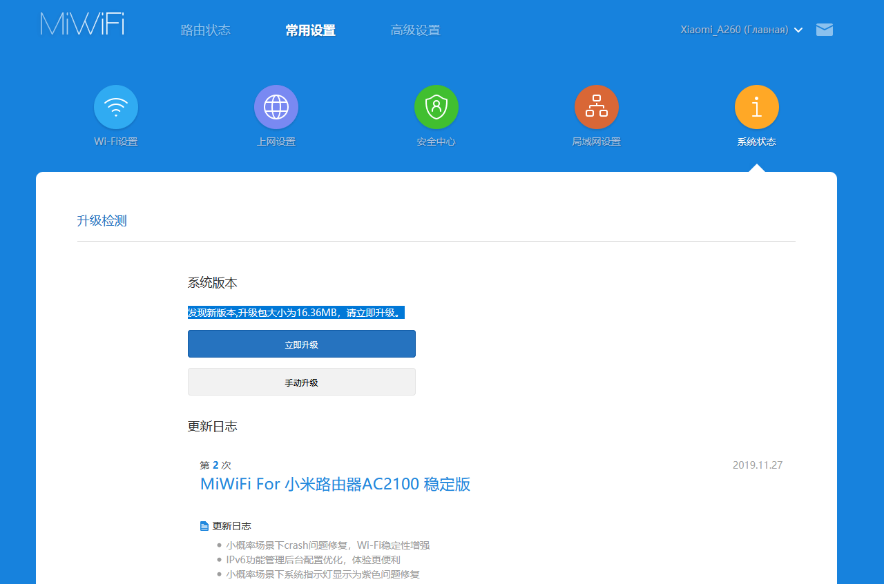Click the 局域网设置 label
Image resolution: width=884 pixels, height=584 pixels.
click(x=597, y=142)
